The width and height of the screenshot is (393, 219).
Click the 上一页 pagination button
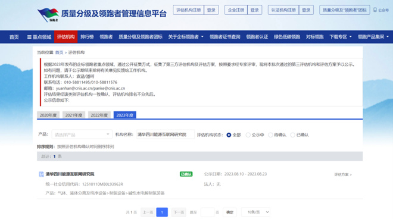(148, 212)
